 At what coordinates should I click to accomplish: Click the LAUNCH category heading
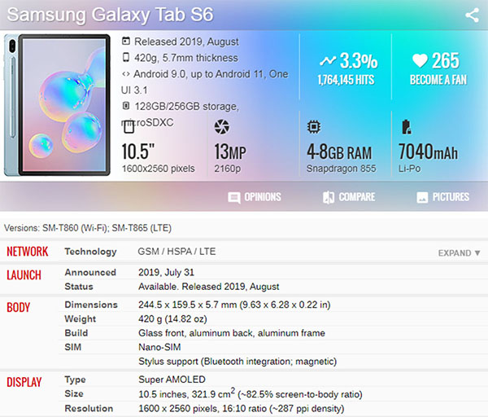[x=24, y=275]
